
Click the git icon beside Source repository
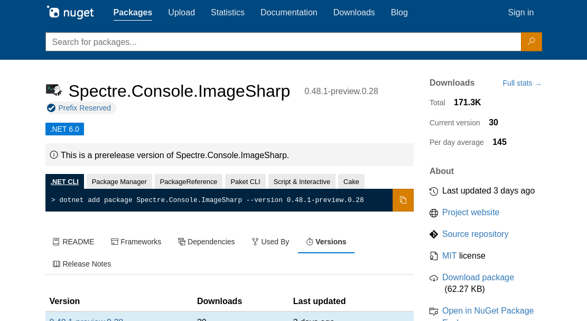[434, 234]
